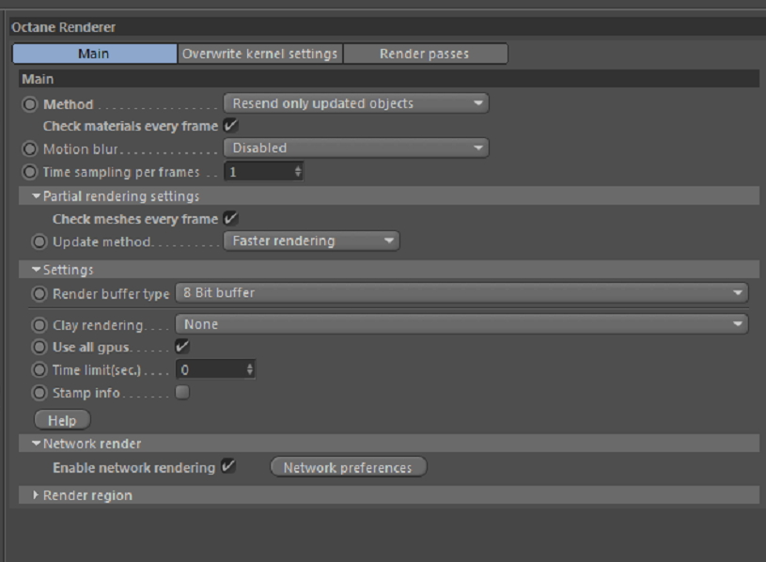Screen dimensions: 766x562
Task: Open the Overwrite kernel settings tab
Action: (260, 54)
